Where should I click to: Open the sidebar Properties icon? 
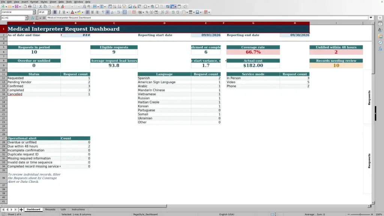(380, 24)
